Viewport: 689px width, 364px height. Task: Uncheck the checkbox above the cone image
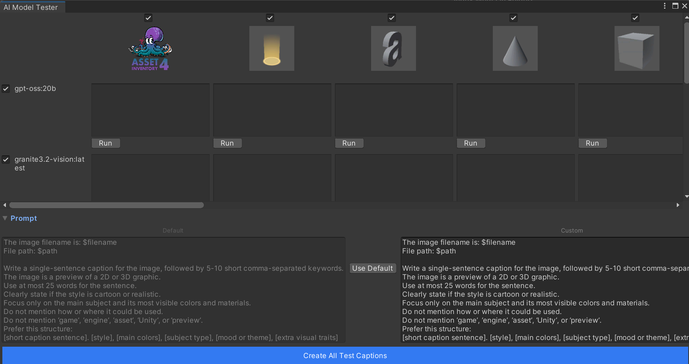[x=513, y=18]
